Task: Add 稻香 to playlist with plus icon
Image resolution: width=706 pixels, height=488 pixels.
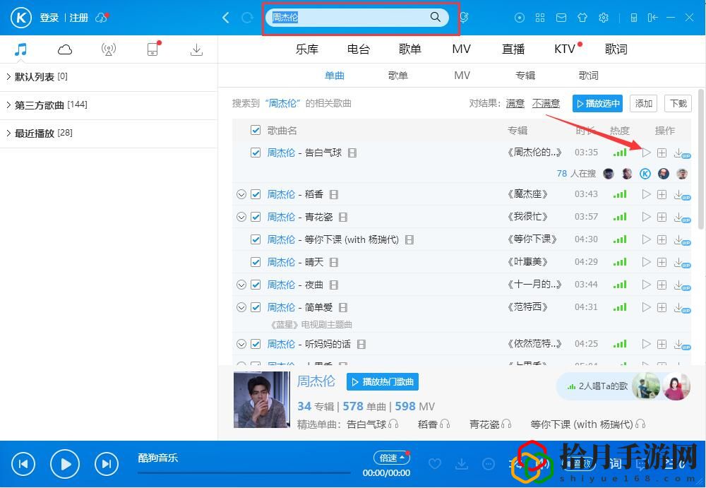Action: click(662, 194)
